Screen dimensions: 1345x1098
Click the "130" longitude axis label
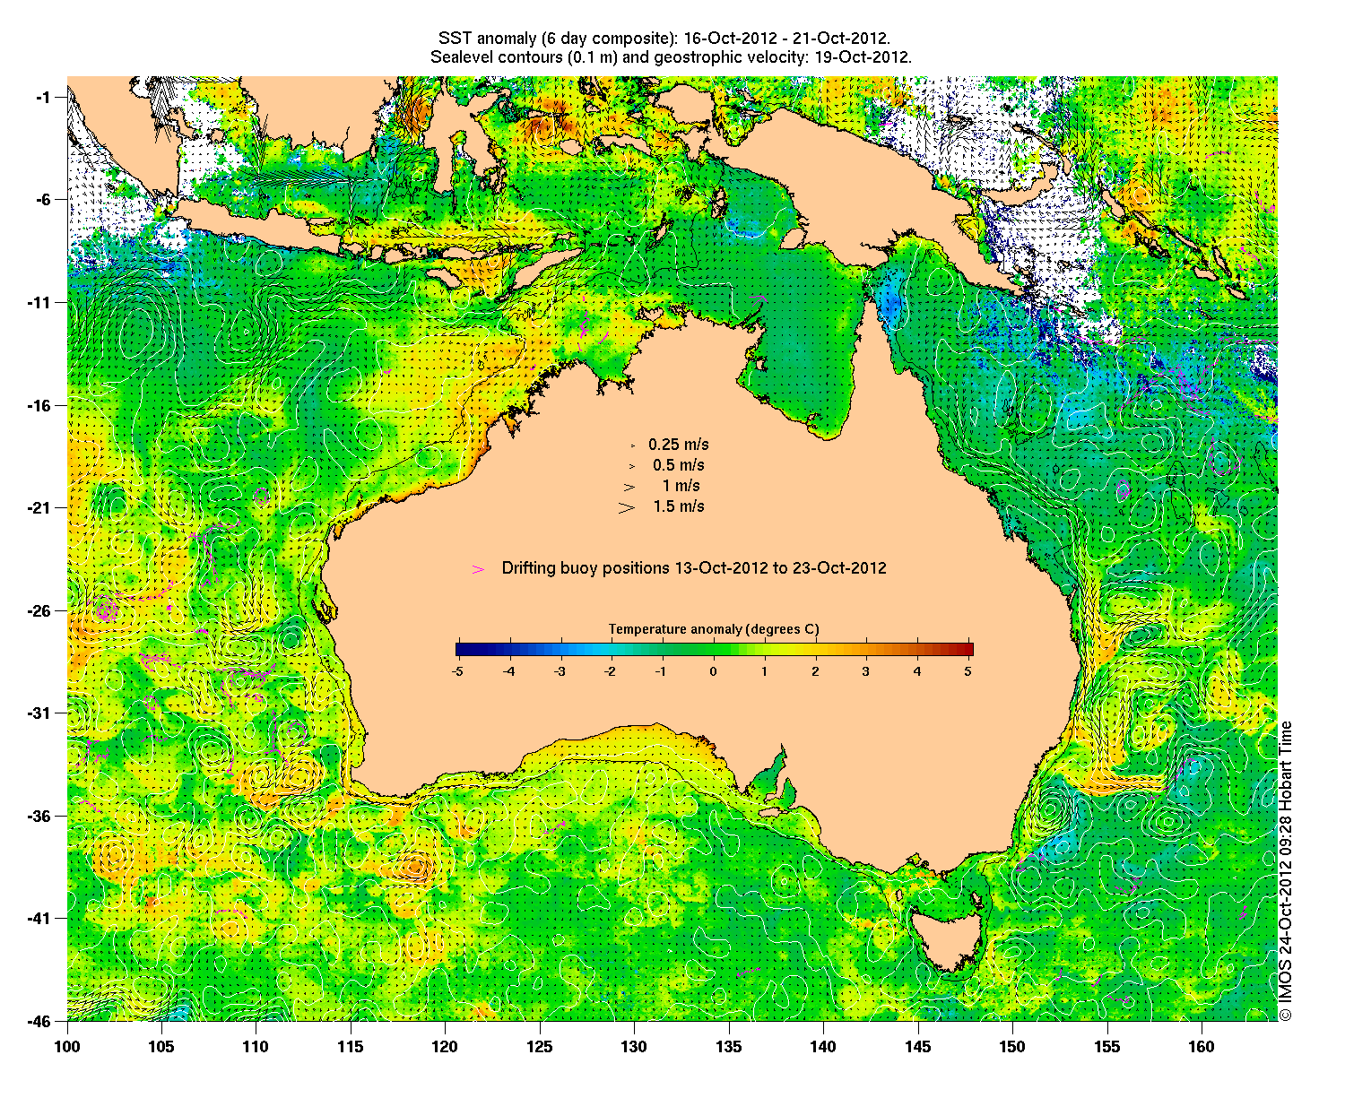634,1047
